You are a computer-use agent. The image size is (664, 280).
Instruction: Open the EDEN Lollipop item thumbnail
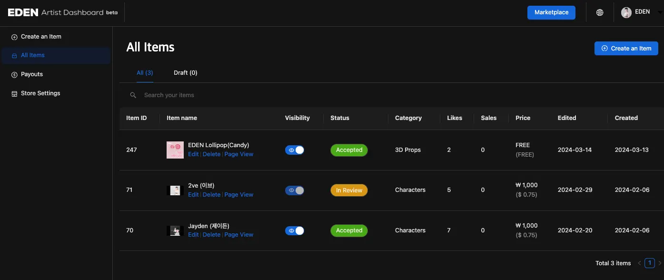[x=175, y=150]
